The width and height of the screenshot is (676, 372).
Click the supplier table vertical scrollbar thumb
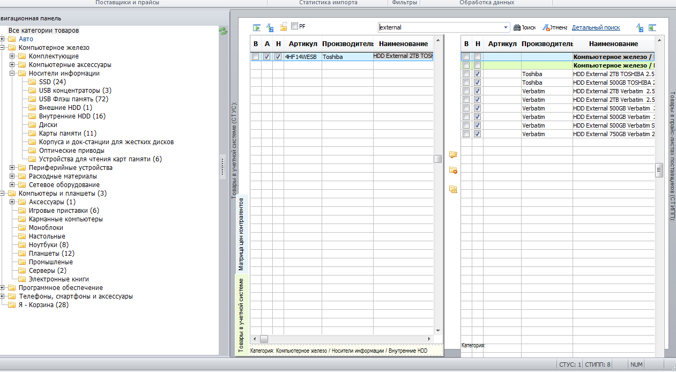[659, 170]
